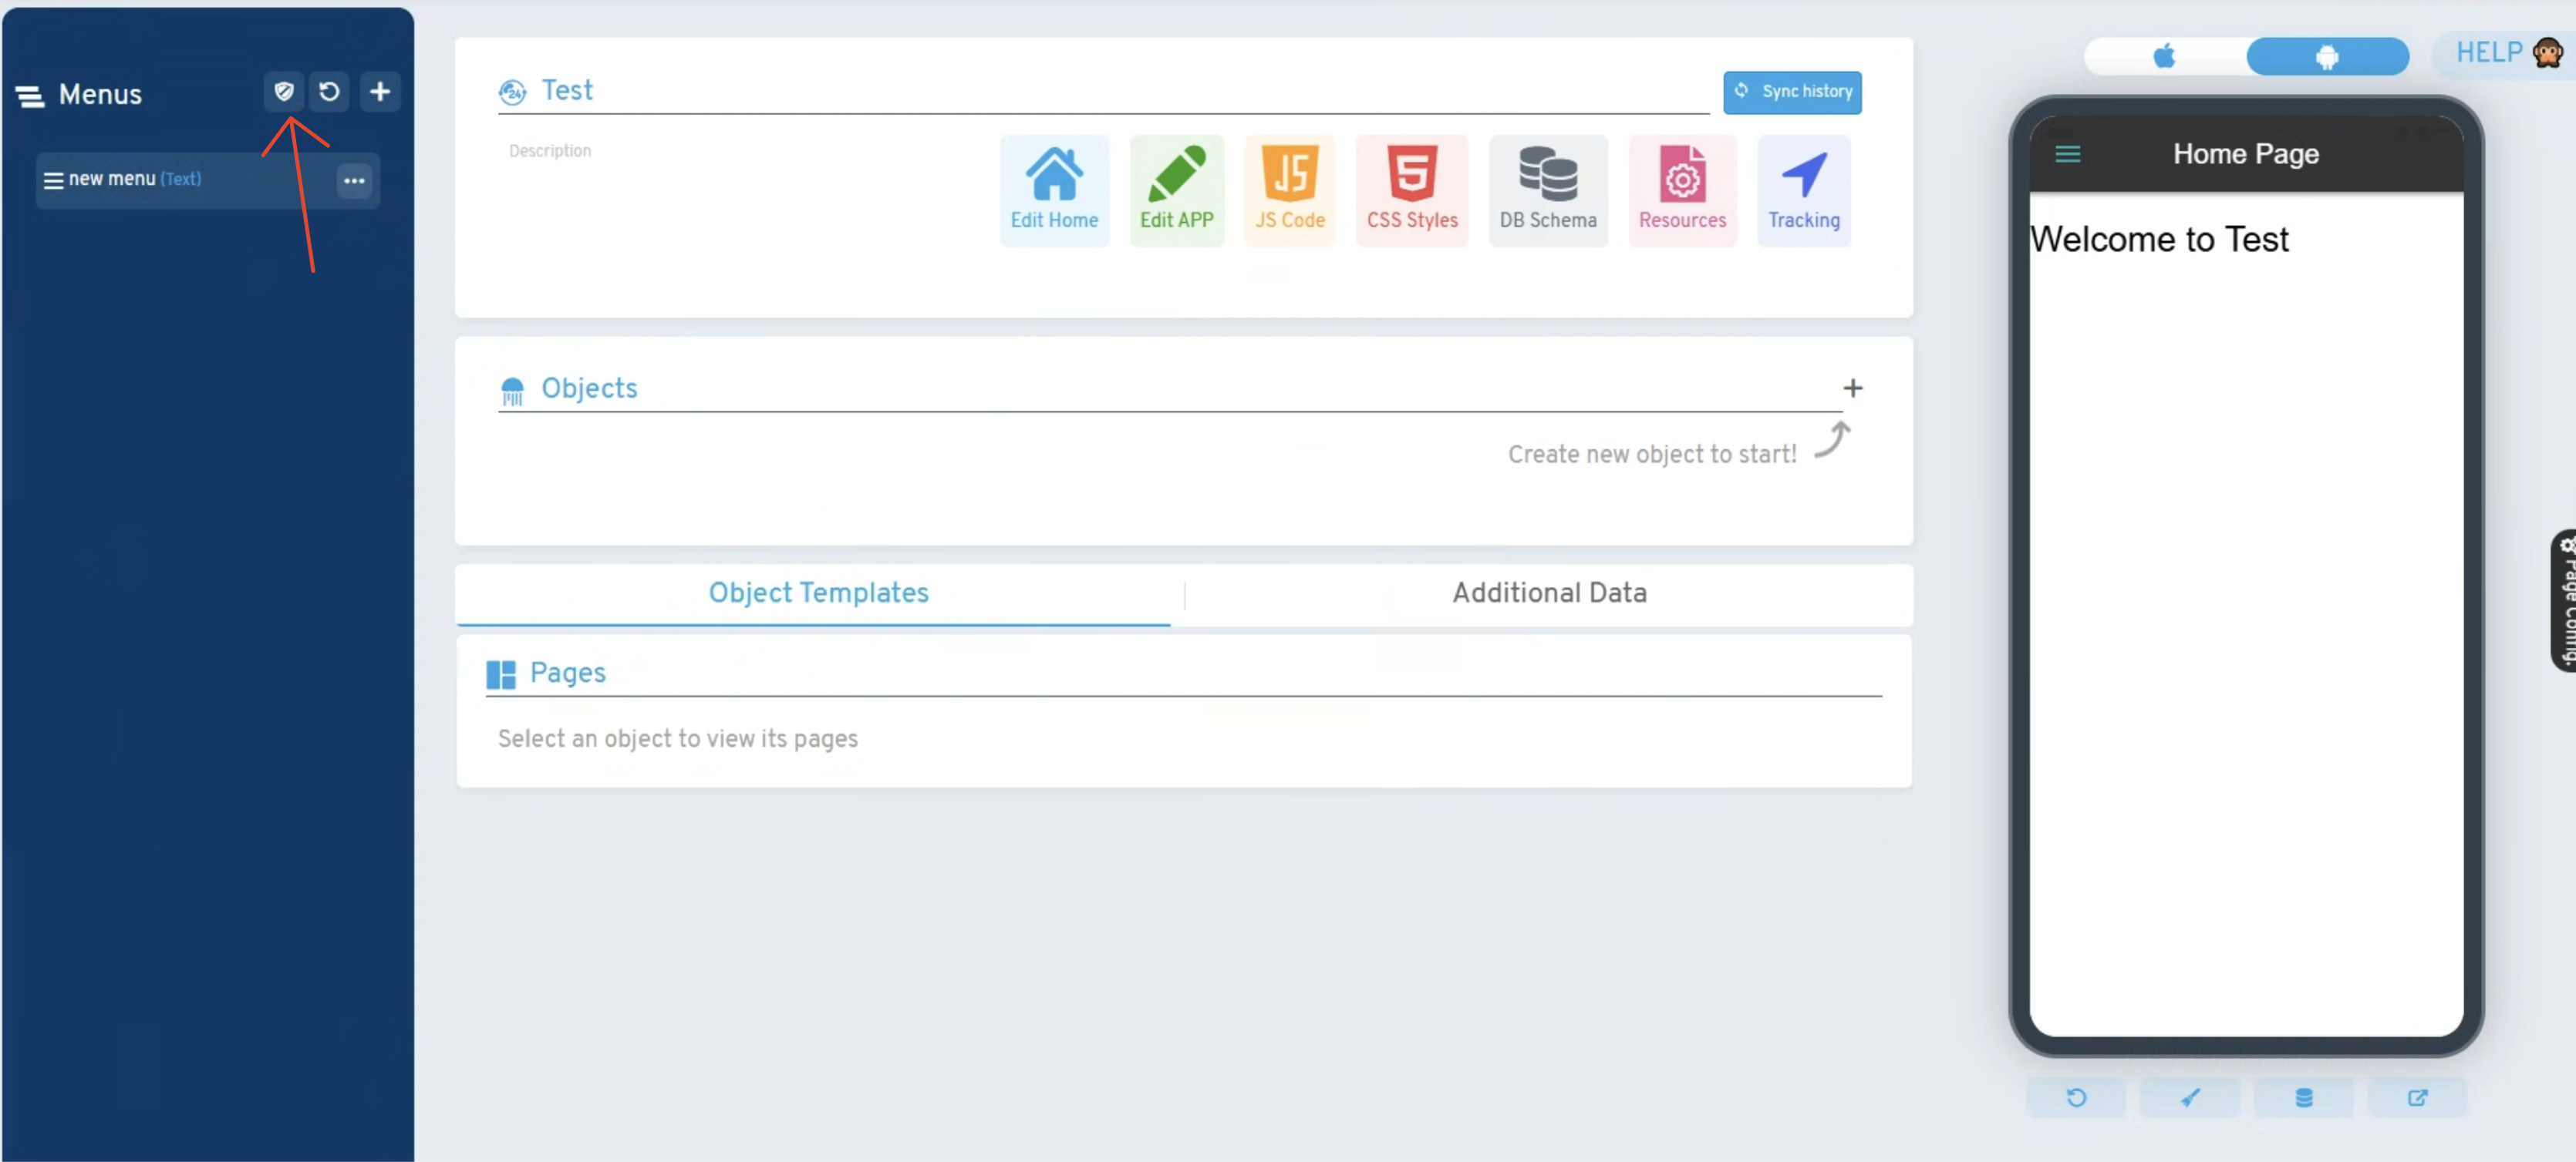The height and width of the screenshot is (1162, 2576).
Task: Open the CSS Styles tile
Action: coord(1412,190)
